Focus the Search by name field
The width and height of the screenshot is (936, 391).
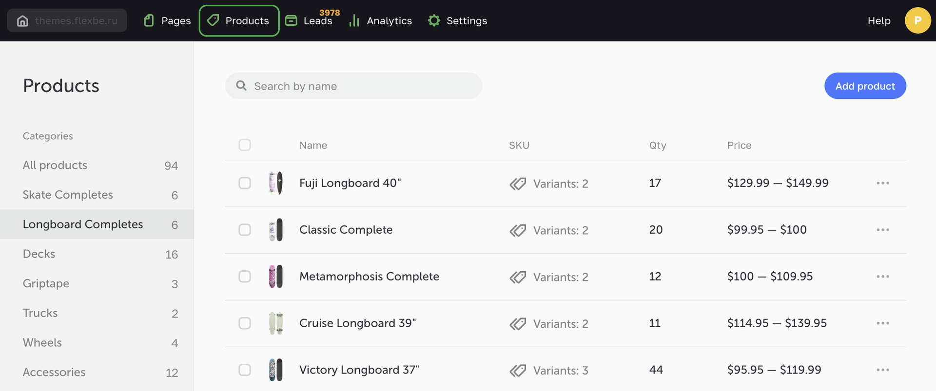(361, 86)
